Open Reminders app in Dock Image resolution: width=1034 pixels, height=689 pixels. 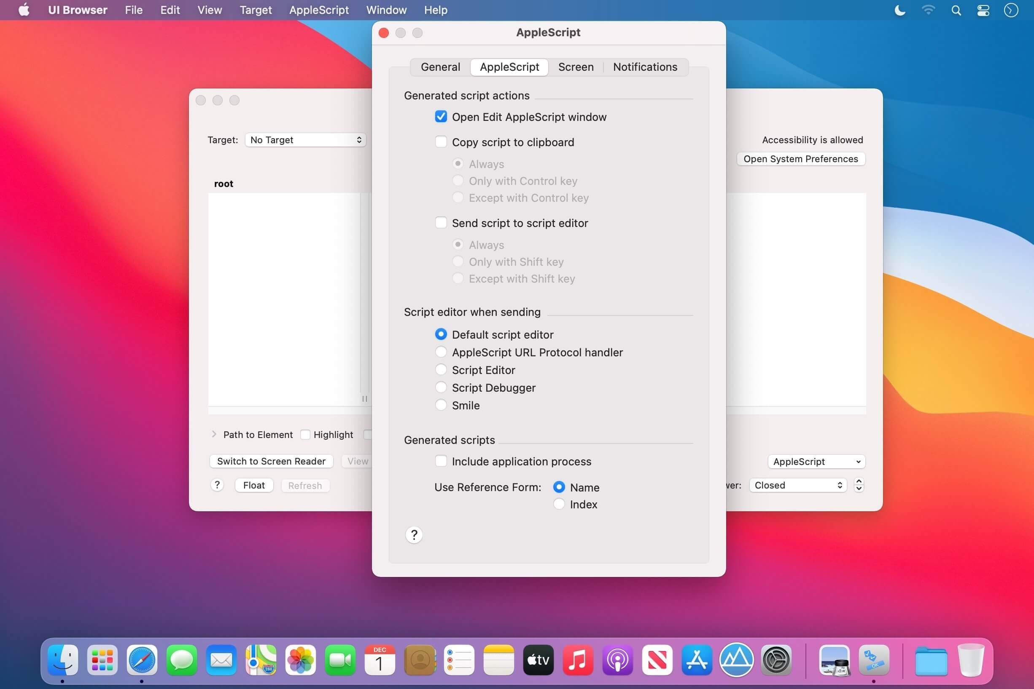[459, 660]
